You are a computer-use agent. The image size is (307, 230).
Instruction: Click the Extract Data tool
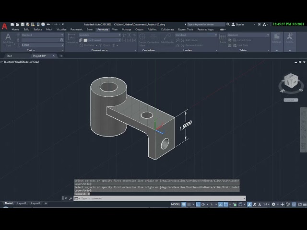(x=242, y=40)
